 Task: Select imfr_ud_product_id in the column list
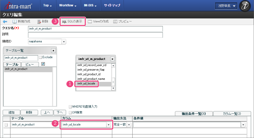[x=93, y=74]
